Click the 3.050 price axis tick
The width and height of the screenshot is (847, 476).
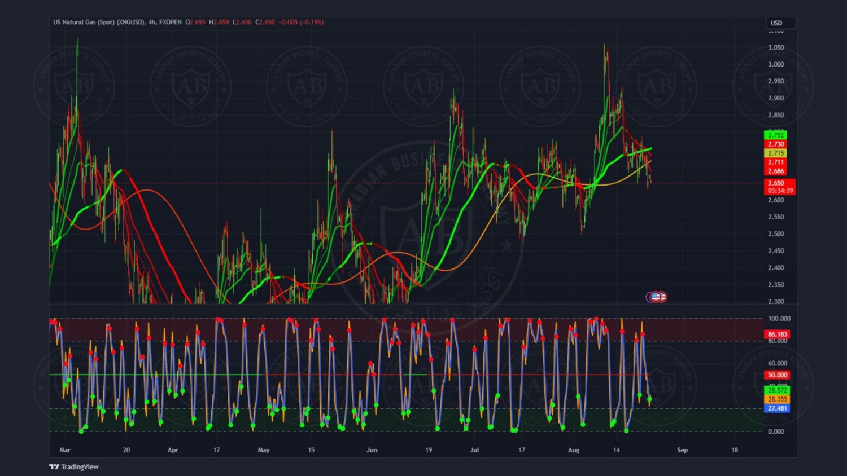pos(776,47)
